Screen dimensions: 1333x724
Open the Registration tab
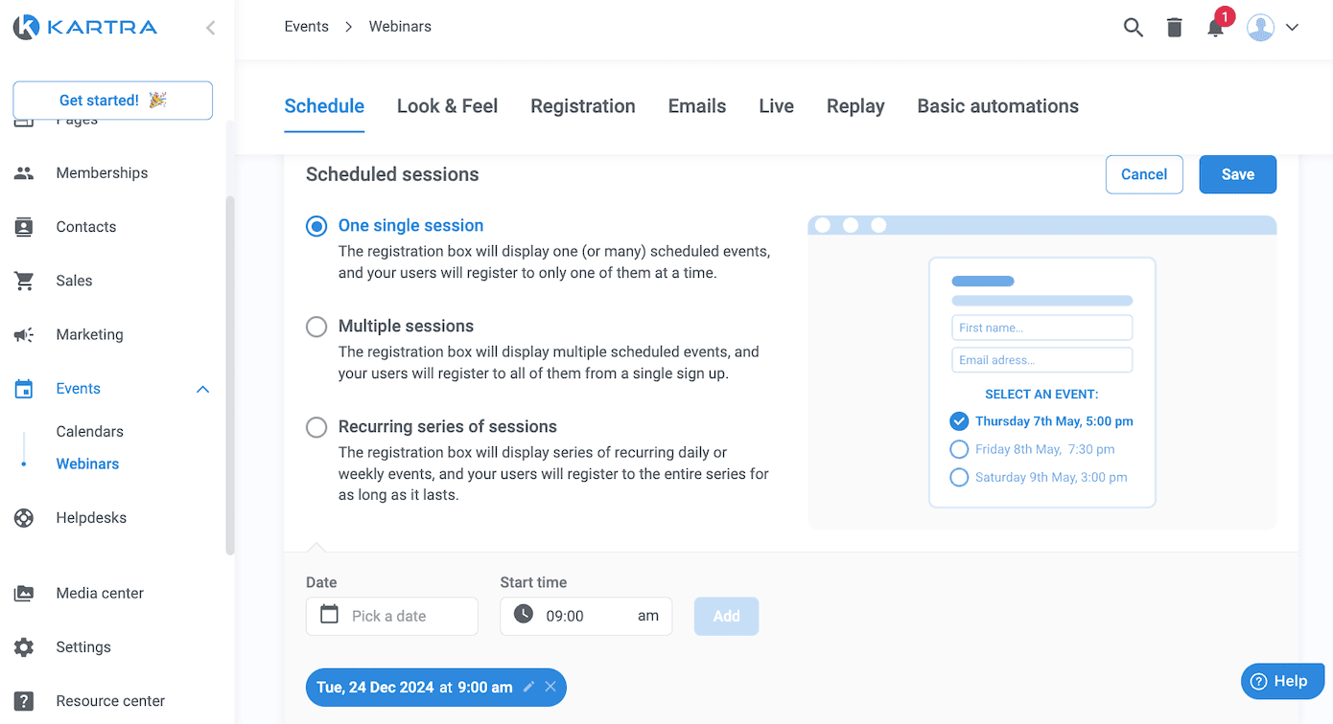[583, 106]
